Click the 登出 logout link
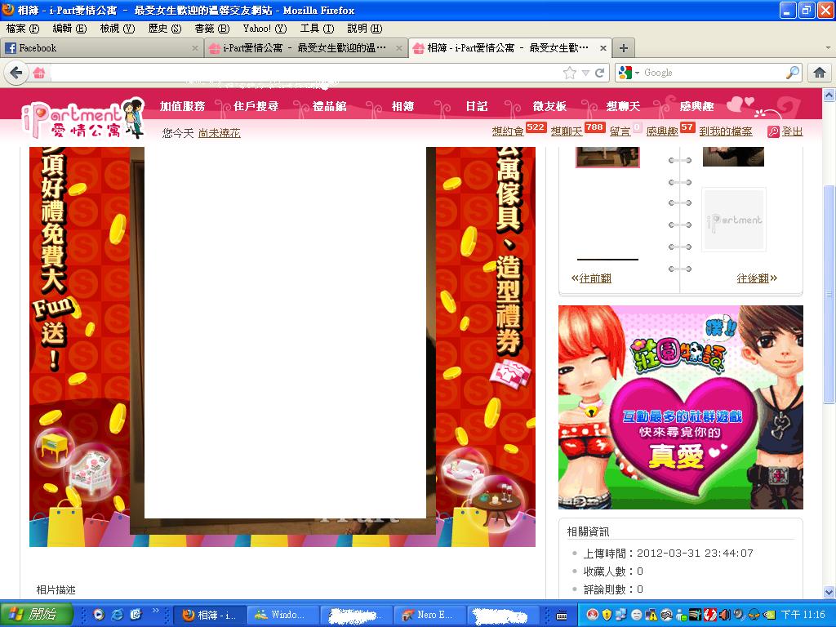This screenshot has height=627, width=836. coord(791,131)
